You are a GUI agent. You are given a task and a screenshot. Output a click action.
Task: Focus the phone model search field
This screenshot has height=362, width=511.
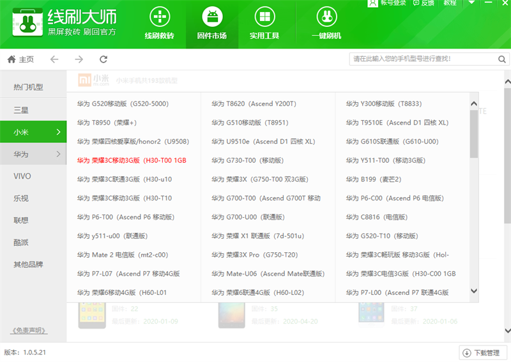pos(423,59)
